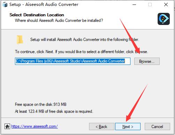Go to the previous step with Back

pyautogui.click(x=102, y=127)
